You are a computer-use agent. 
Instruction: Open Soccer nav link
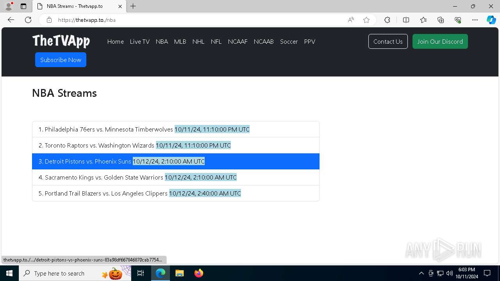pos(289,41)
